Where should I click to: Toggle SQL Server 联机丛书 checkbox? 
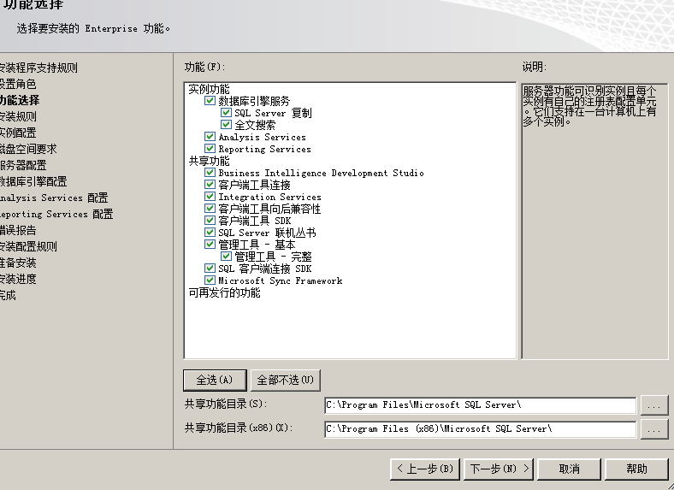[210, 233]
